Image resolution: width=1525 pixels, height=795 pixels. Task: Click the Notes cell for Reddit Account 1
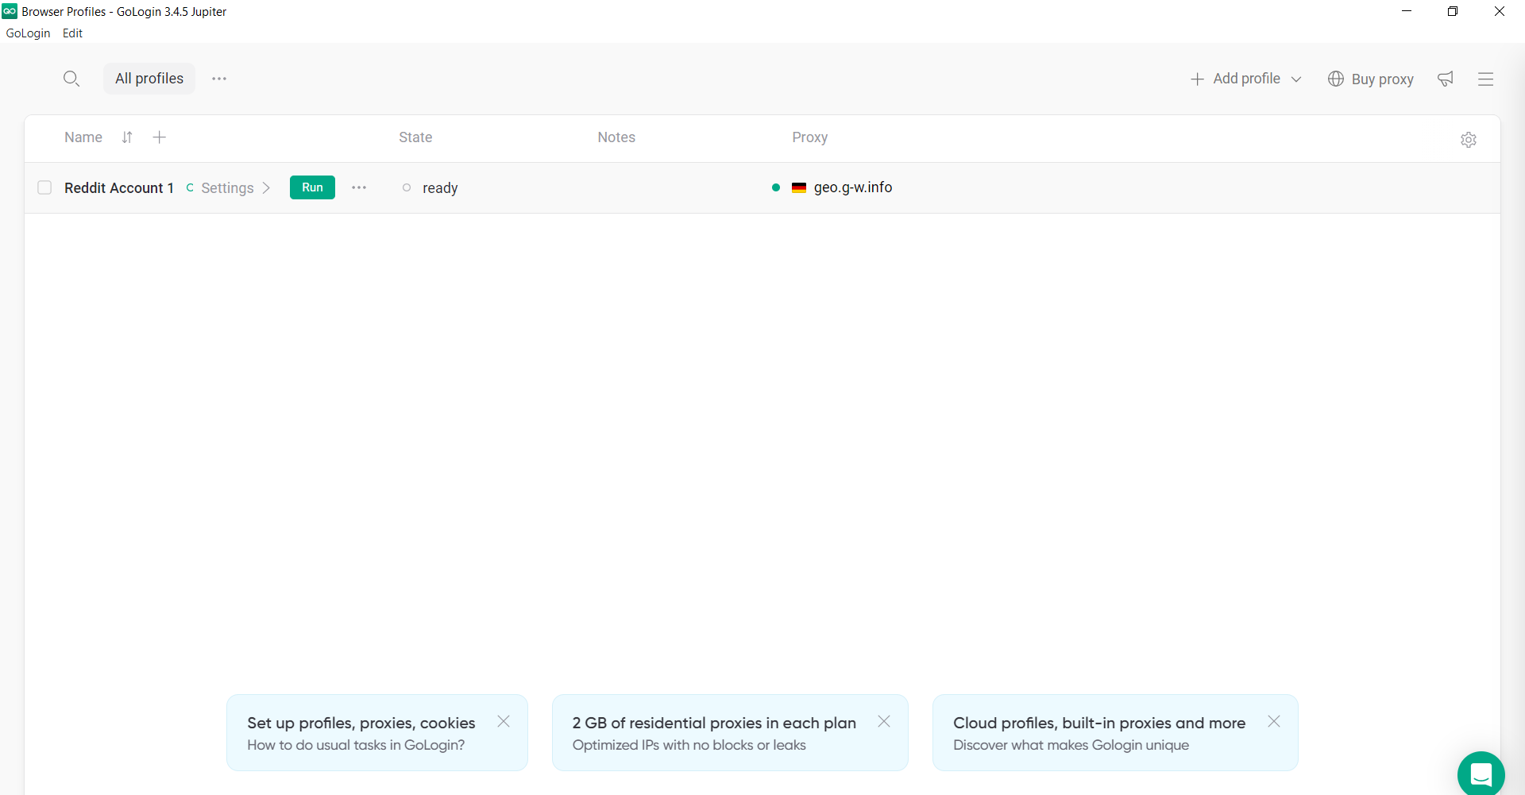tap(675, 188)
